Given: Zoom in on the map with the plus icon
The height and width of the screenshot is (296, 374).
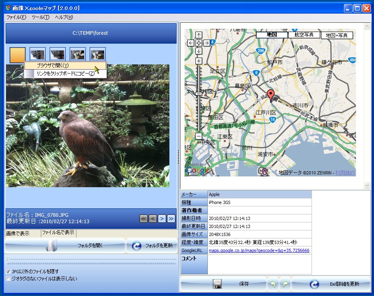Looking at the screenshot, I should coord(198,60).
